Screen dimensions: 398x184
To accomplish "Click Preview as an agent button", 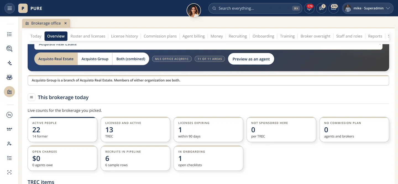I will [x=251, y=59].
